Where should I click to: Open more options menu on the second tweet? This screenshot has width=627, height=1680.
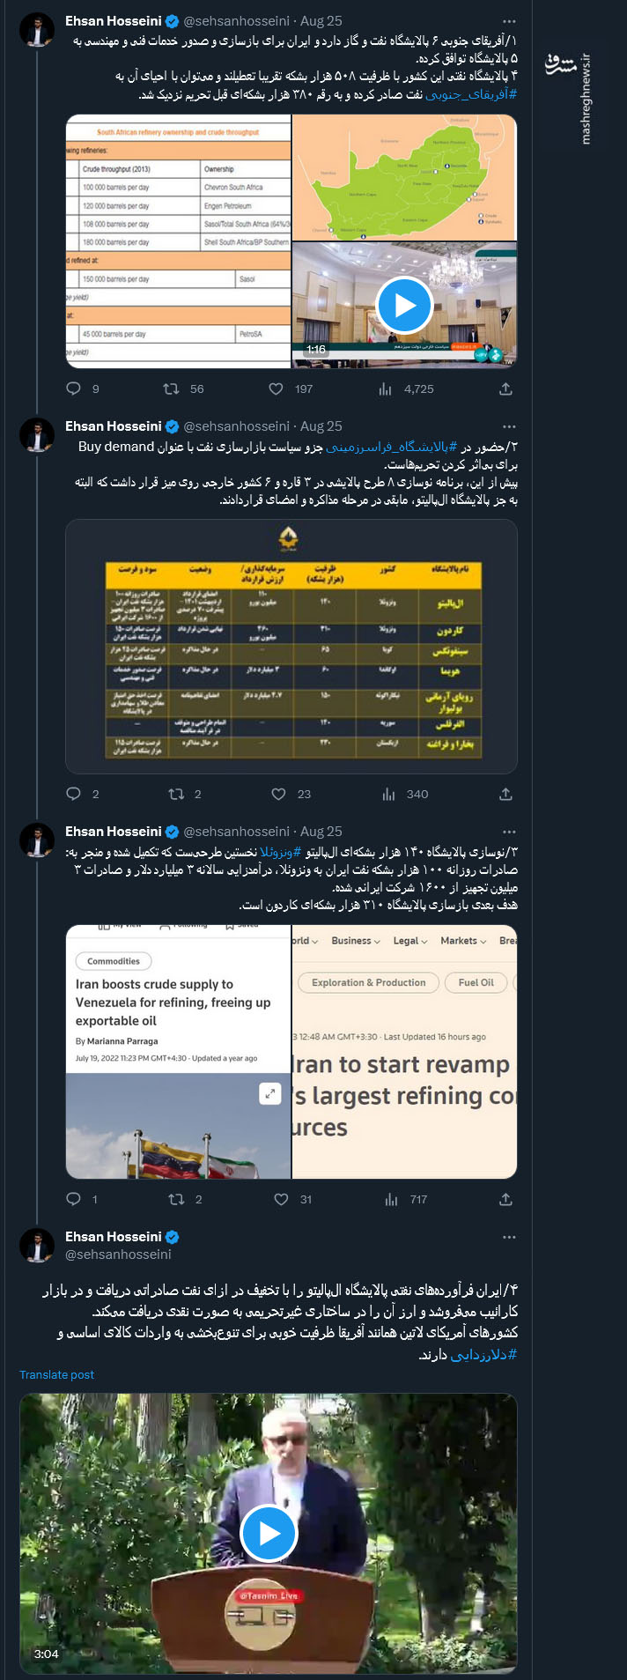[508, 426]
